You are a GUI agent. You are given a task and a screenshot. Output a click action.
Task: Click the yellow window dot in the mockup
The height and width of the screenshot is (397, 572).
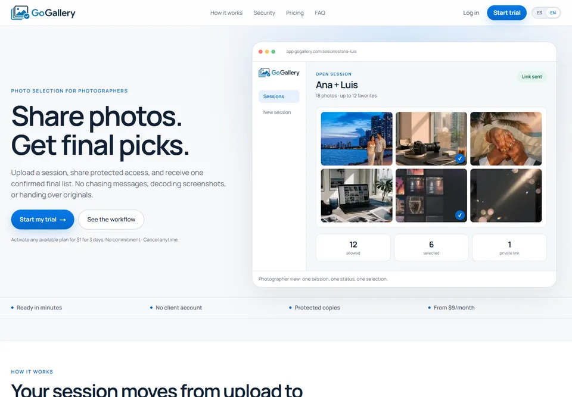click(x=267, y=52)
